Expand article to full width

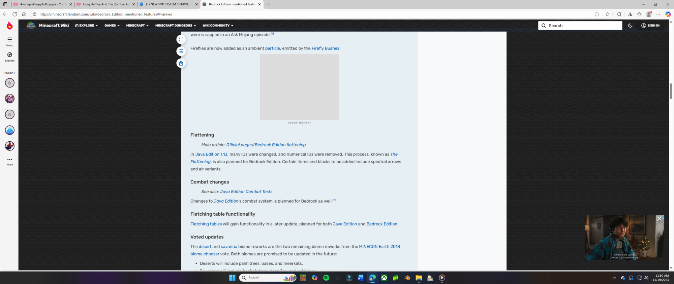(x=181, y=39)
